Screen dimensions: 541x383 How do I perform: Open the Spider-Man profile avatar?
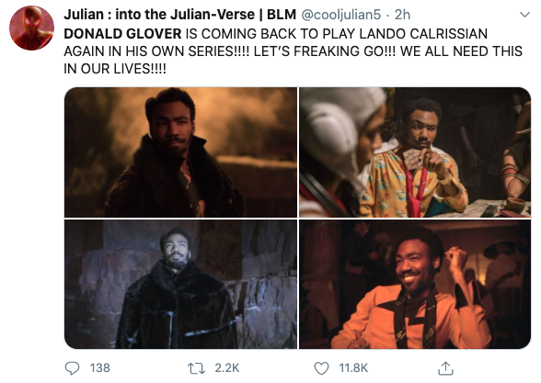pyautogui.click(x=31, y=28)
